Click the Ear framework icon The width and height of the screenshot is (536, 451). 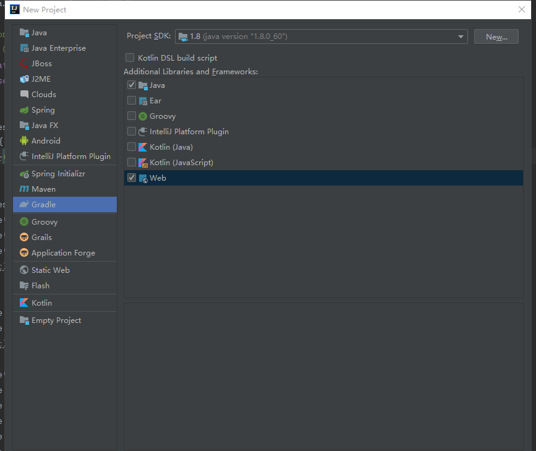pyautogui.click(x=143, y=101)
